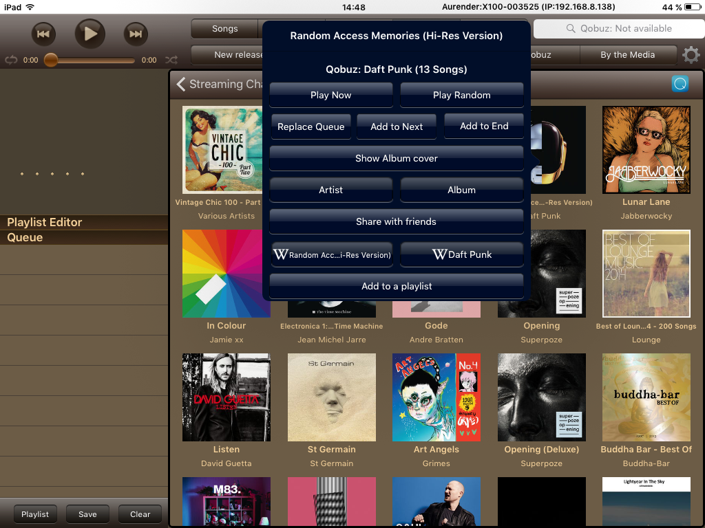Skip to the previous track
This screenshot has height=528, width=705.
(x=43, y=34)
